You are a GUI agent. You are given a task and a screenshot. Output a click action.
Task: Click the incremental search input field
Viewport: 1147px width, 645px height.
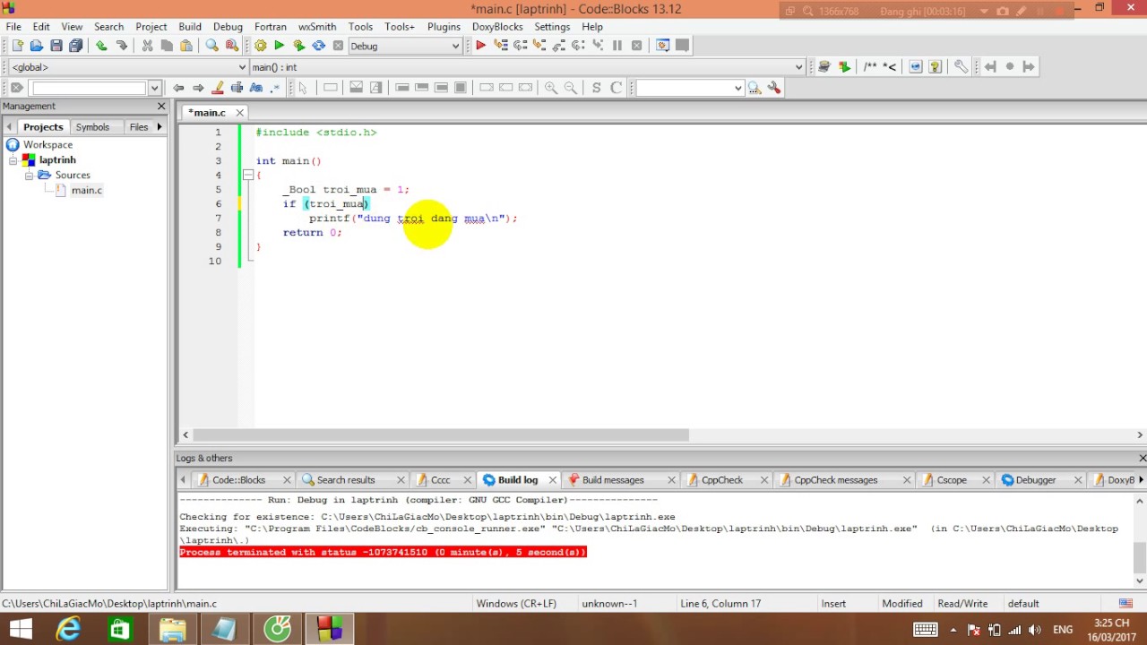tap(89, 88)
